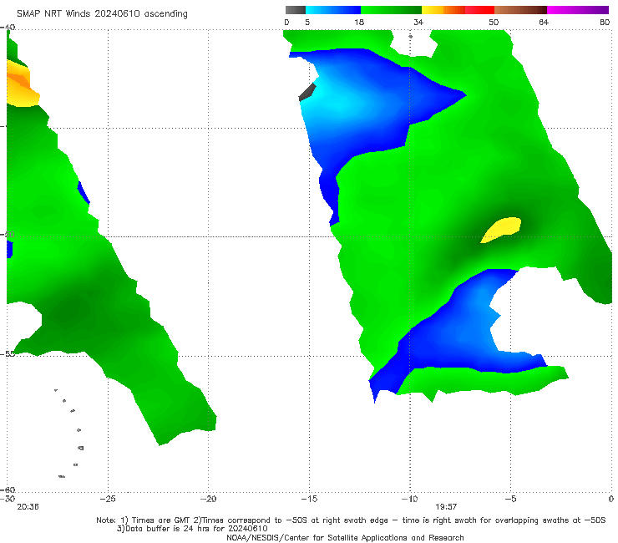The height and width of the screenshot is (543, 618).
Task: Click the '50' label under the color bar
Action: coord(494,22)
